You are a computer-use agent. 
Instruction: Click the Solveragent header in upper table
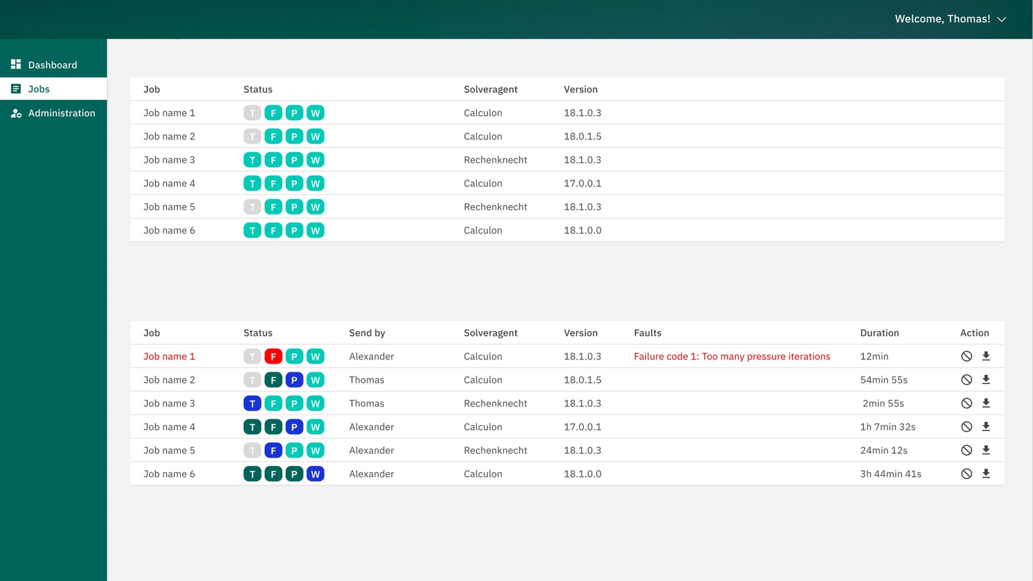coord(490,89)
